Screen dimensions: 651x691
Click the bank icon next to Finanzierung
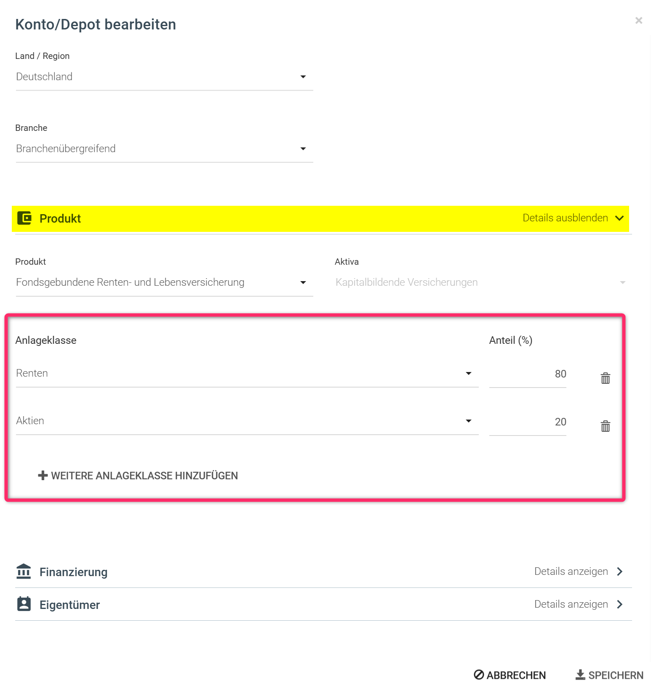pos(24,571)
